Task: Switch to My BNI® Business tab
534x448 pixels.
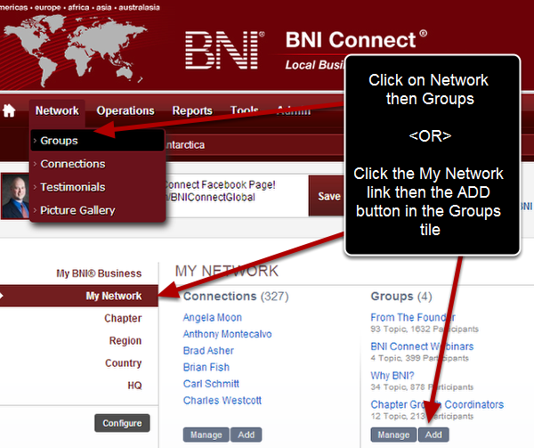Action: (99, 273)
